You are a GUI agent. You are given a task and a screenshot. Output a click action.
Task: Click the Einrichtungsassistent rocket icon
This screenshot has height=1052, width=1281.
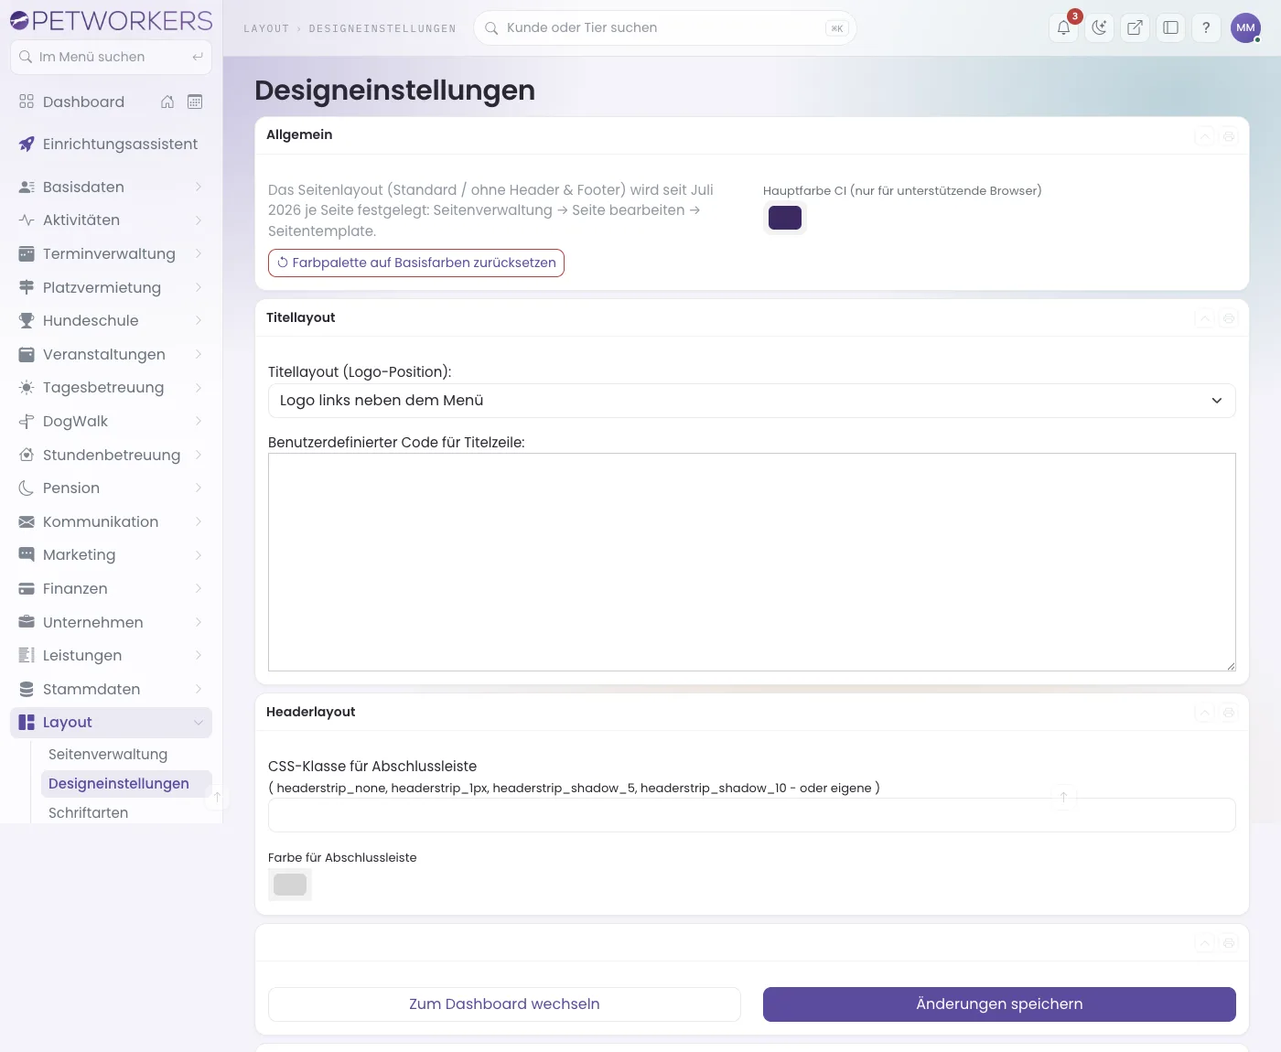[x=27, y=144]
